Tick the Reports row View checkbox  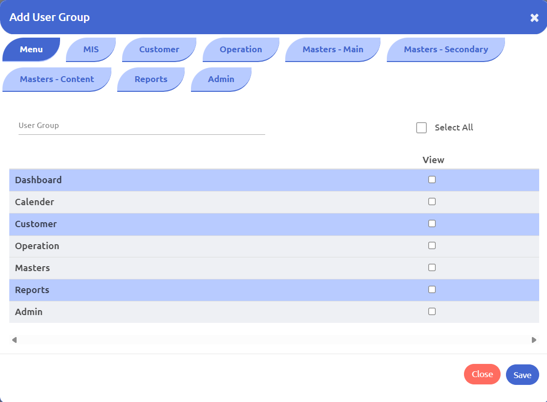(x=432, y=290)
